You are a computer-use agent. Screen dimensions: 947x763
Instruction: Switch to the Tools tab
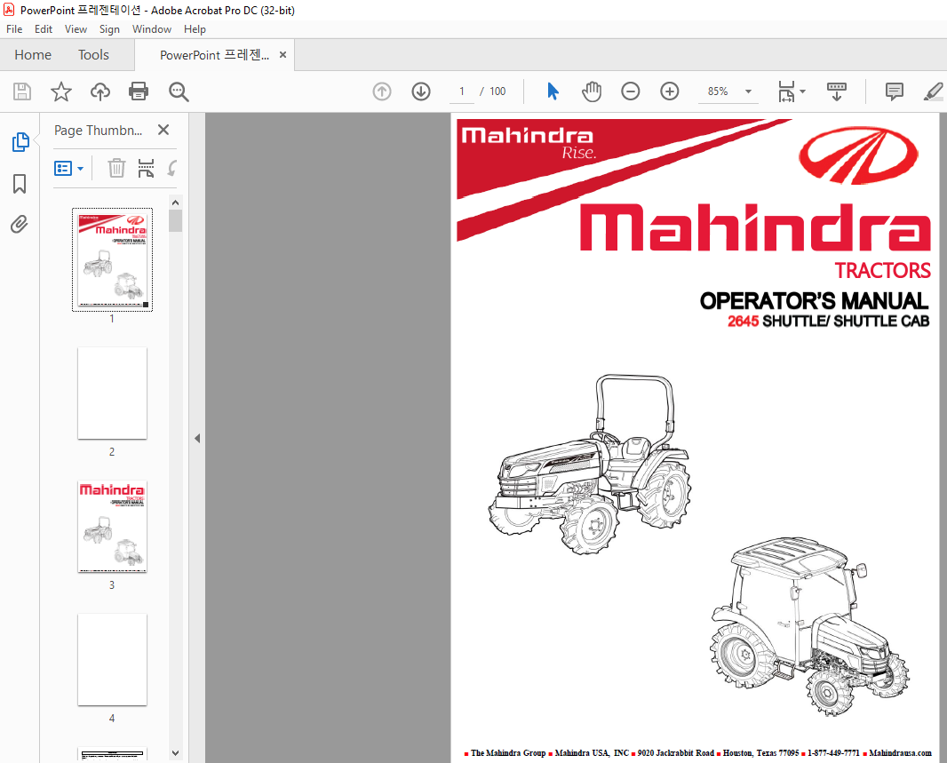93,55
